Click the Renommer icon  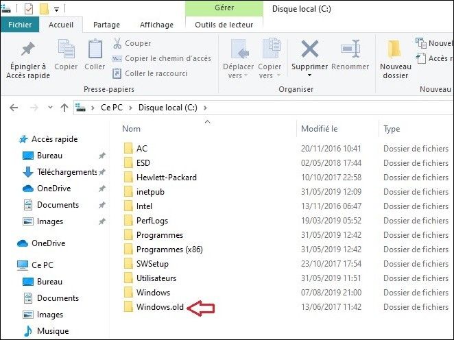[350, 49]
